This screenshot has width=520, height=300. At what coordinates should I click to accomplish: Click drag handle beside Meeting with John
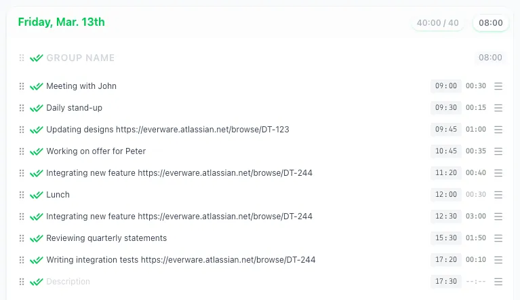tap(22, 86)
